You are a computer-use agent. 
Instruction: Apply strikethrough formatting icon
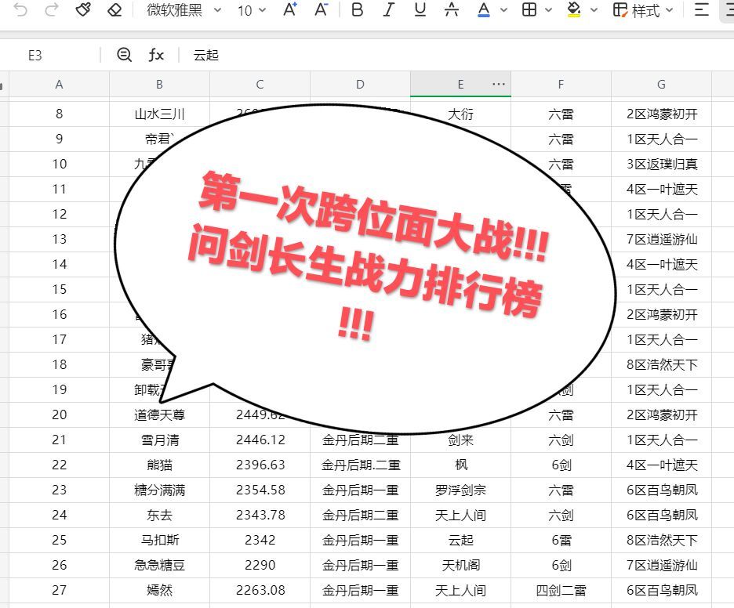click(x=452, y=9)
